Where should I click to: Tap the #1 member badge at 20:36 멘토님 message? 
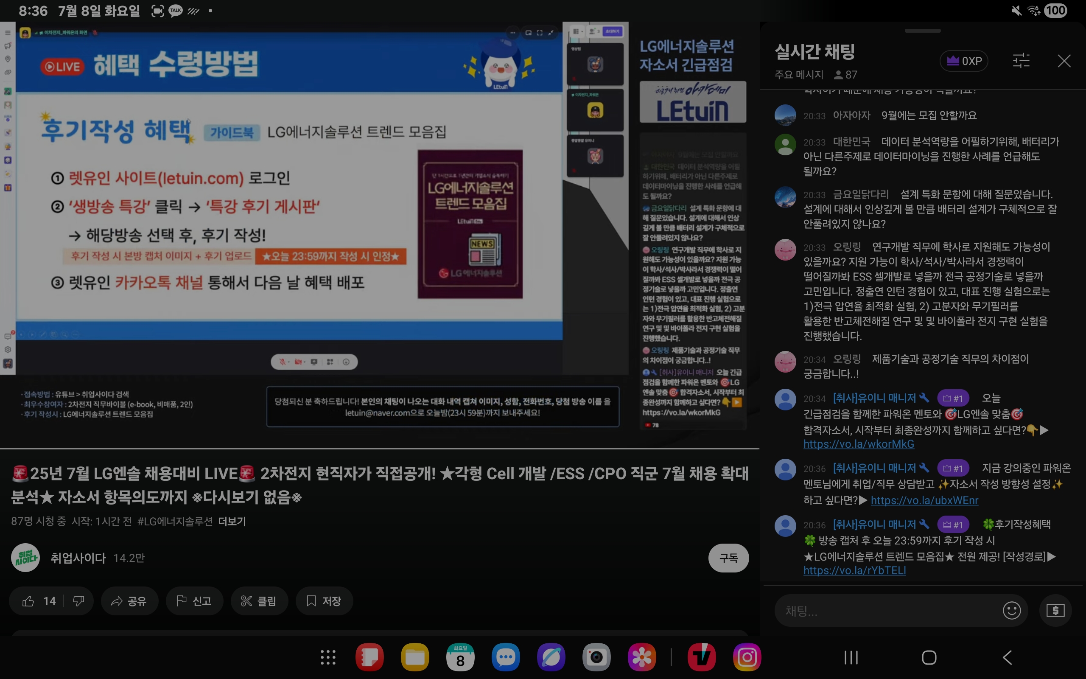pyautogui.click(x=953, y=469)
